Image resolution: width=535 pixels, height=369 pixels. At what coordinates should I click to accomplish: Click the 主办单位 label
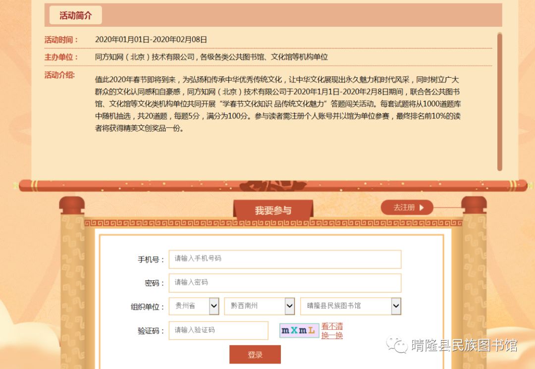pyautogui.click(x=61, y=57)
